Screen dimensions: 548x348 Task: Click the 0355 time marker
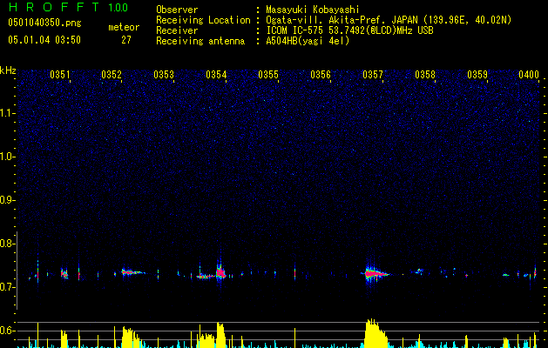[x=268, y=75]
